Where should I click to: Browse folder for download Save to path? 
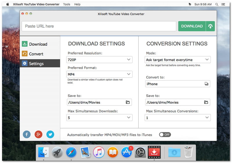[x=128, y=102]
